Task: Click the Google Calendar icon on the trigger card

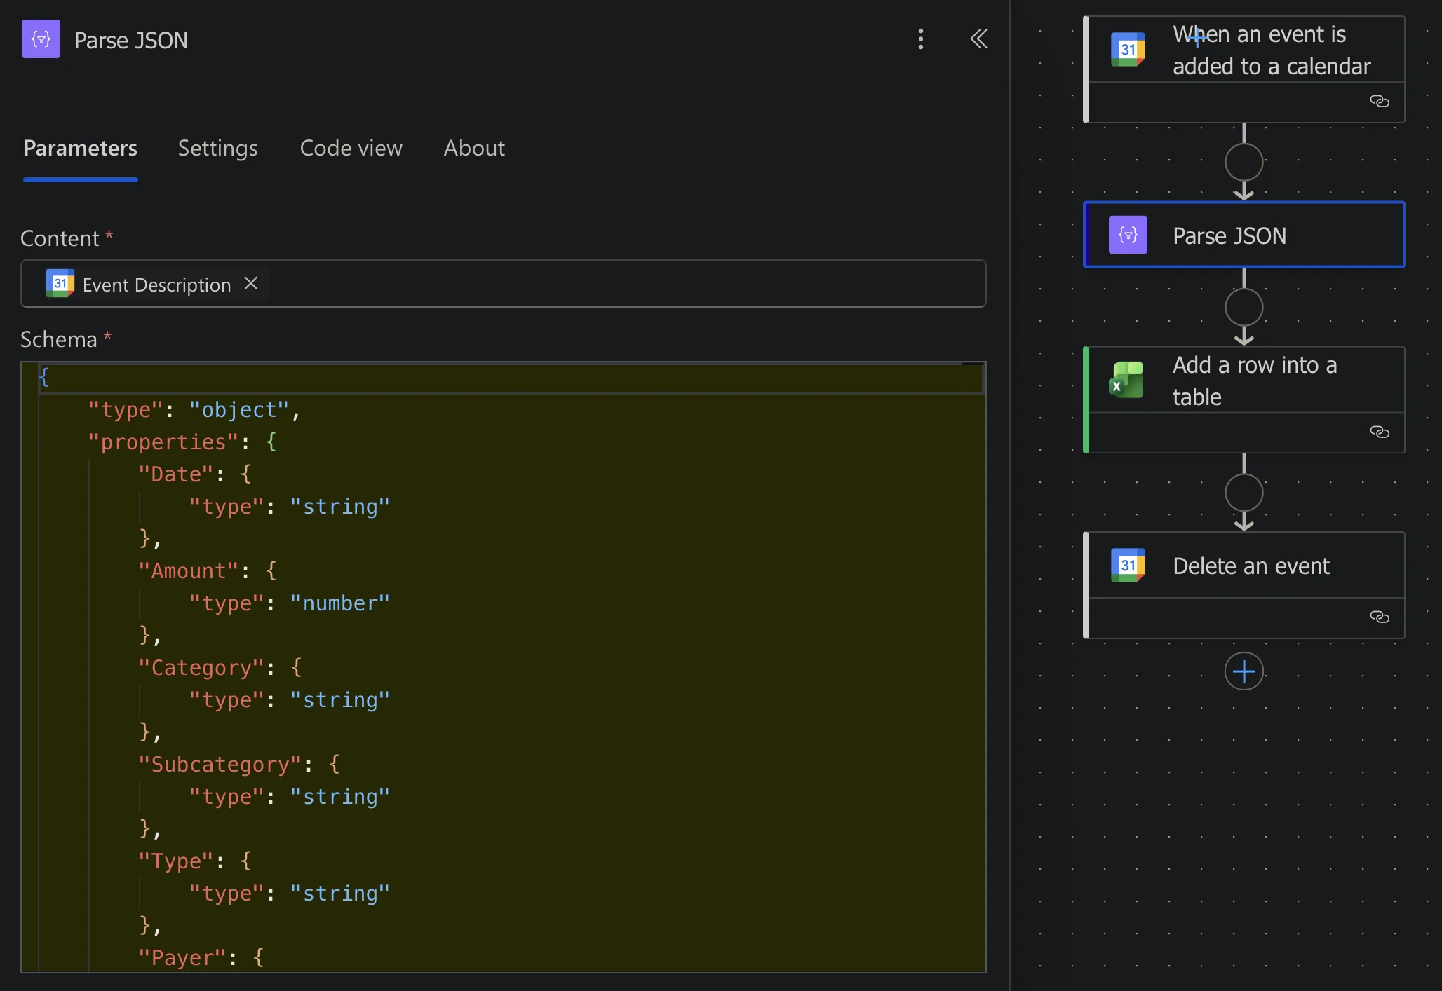Action: pos(1128,50)
